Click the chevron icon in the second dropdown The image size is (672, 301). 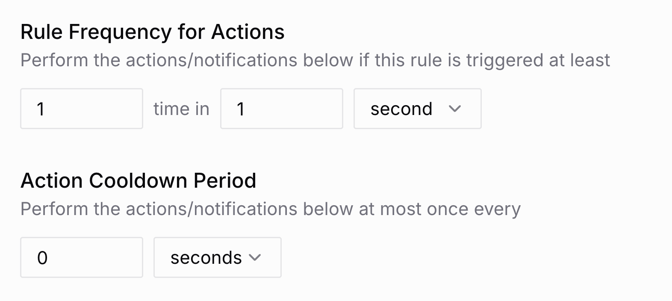(455, 109)
